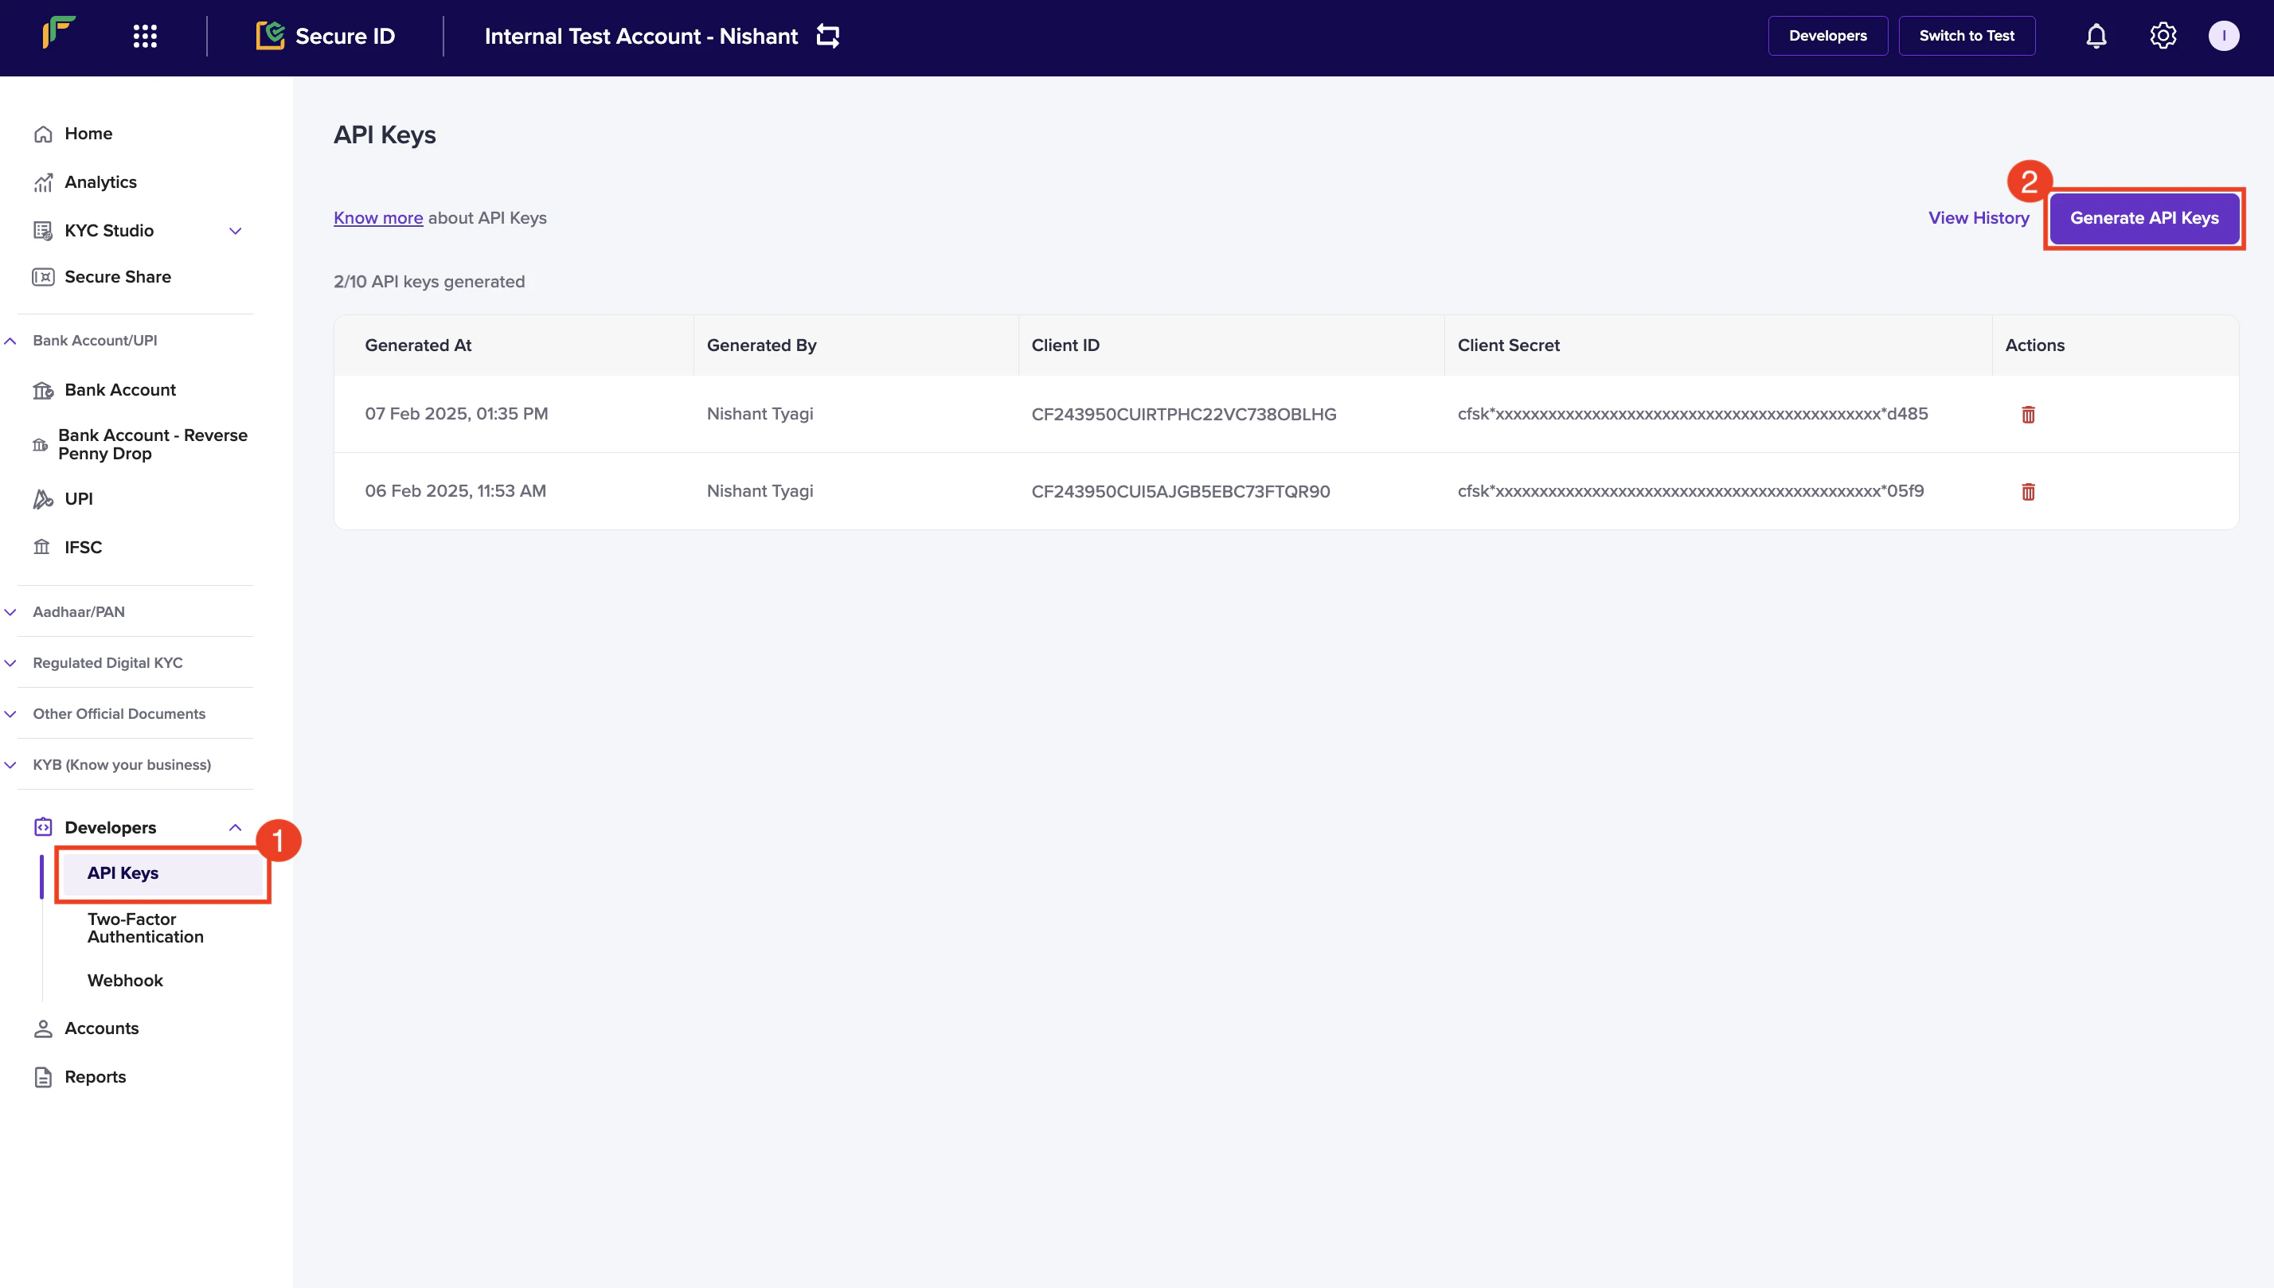Delete the API key ending 05f9
This screenshot has width=2274, height=1288.
tap(2028, 492)
